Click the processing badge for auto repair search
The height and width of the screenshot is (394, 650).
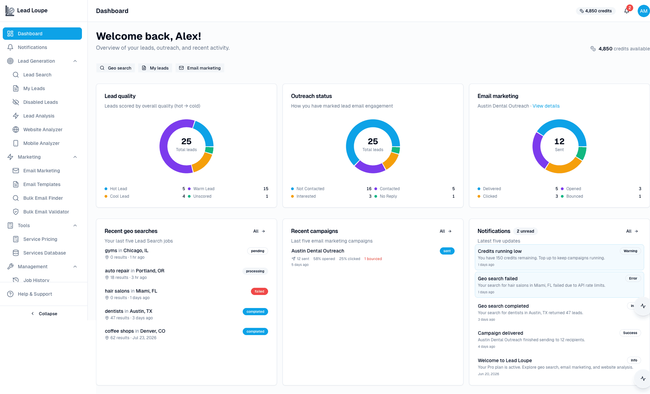[x=255, y=271]
